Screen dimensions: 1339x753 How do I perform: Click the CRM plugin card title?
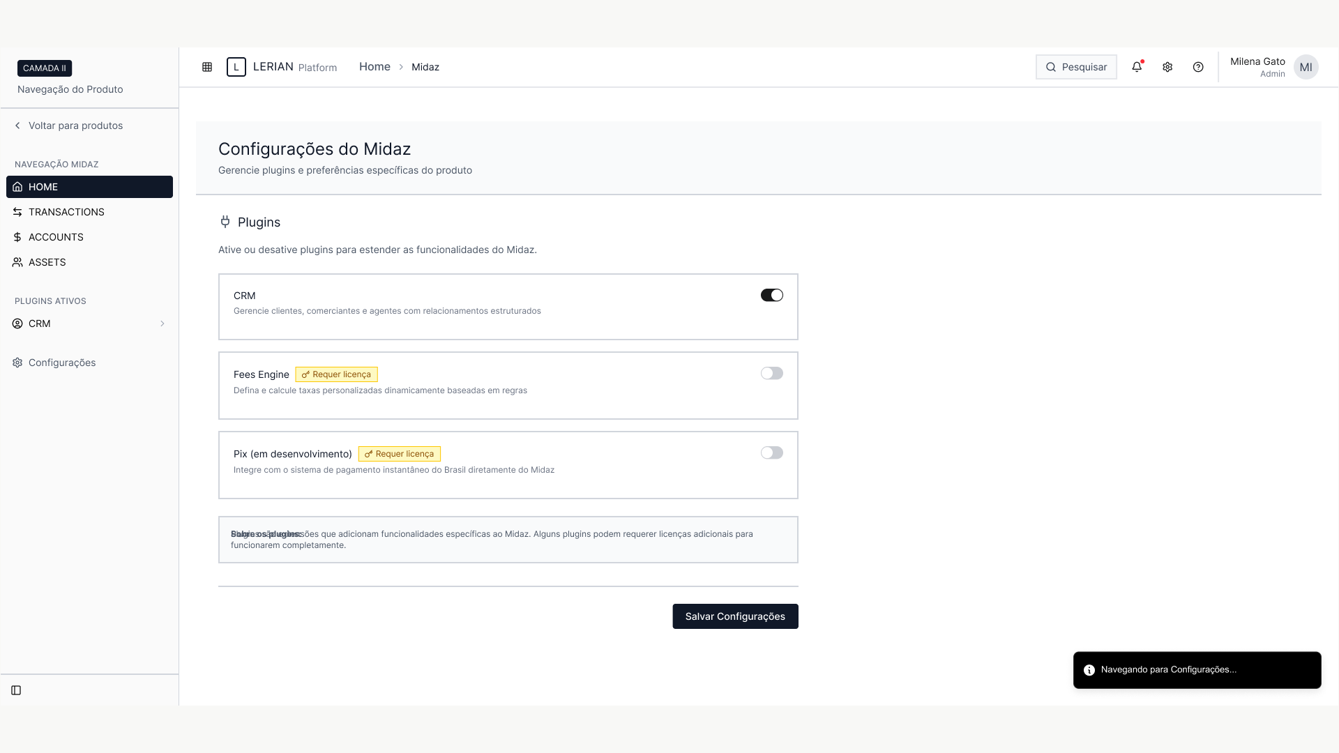(x=245, y=296)
